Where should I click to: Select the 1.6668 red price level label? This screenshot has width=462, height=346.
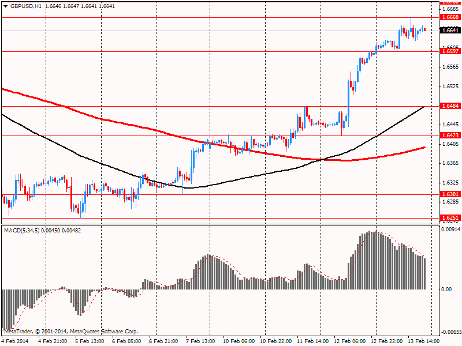(451, 17)
